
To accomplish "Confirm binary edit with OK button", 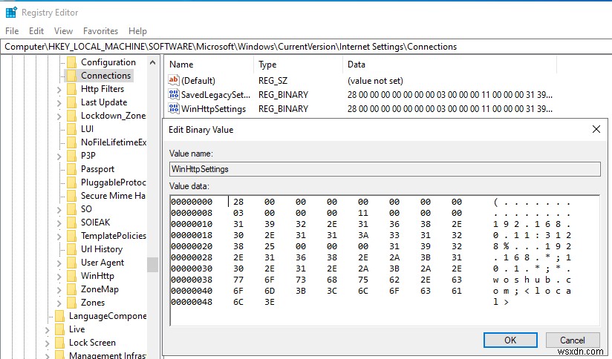I will tap(510, 340).
